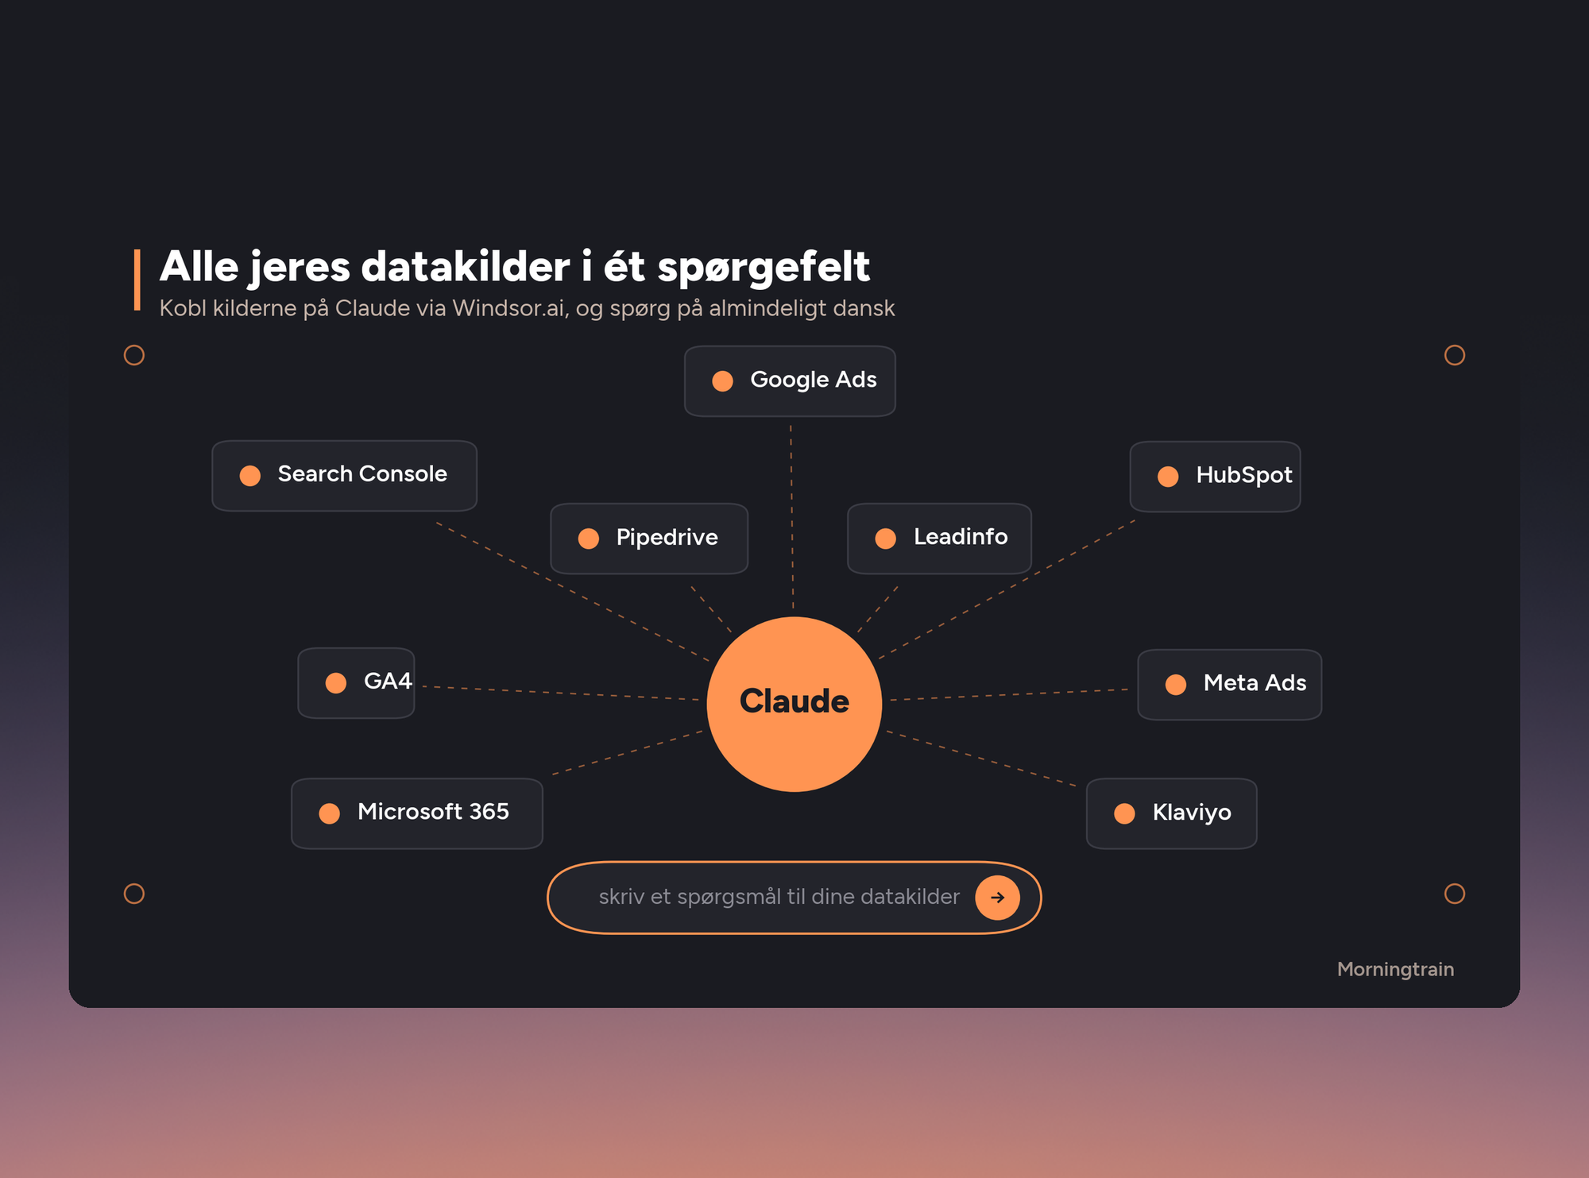Click the bottom-right hollow corner circle
Image resolution: width=1589 pixels, height=1178 pixels.
(1455, 894)
